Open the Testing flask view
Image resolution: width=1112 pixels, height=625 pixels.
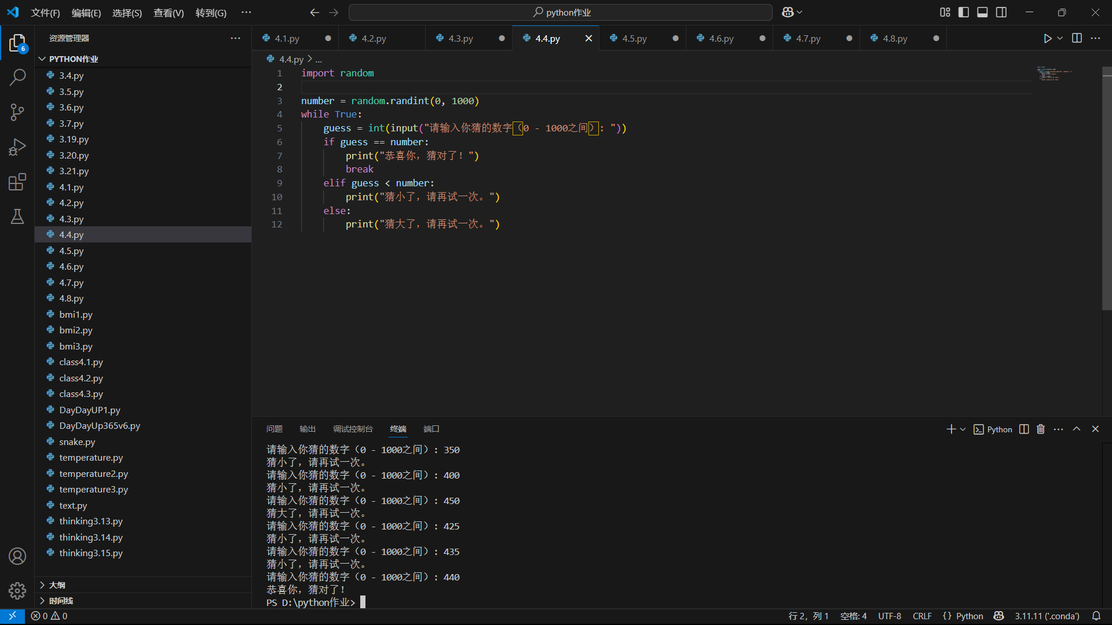[17, 216]
